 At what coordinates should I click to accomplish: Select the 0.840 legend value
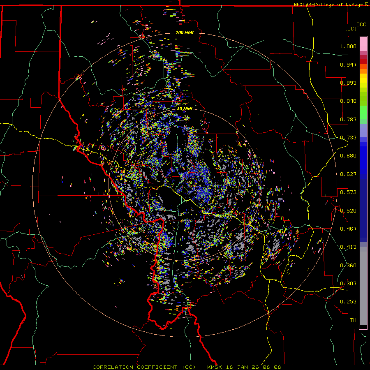(348, 101)
